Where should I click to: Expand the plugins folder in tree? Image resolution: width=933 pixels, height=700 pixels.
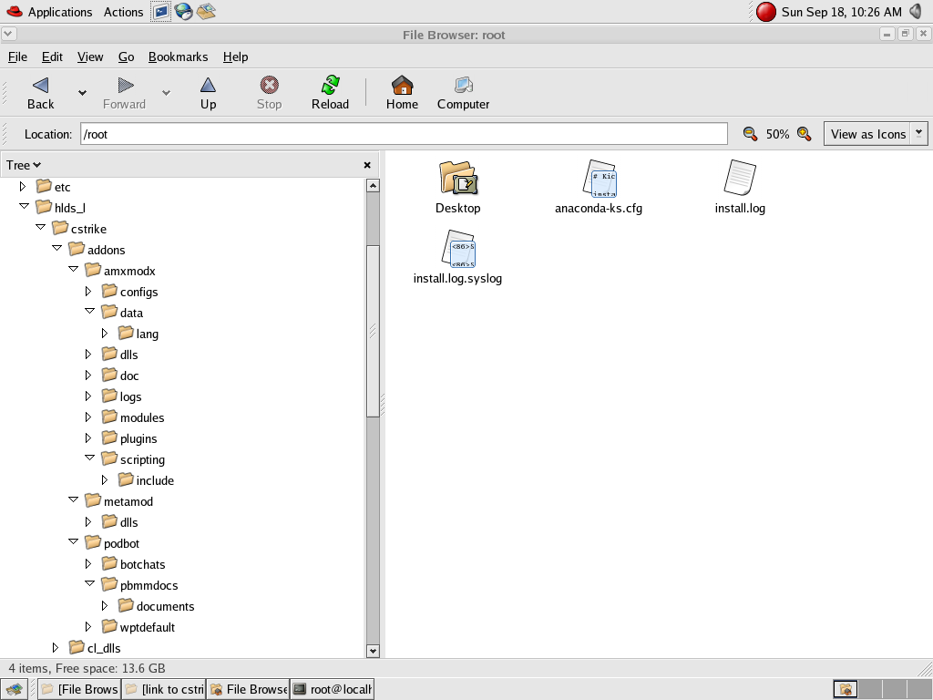(x=88, y=438)
